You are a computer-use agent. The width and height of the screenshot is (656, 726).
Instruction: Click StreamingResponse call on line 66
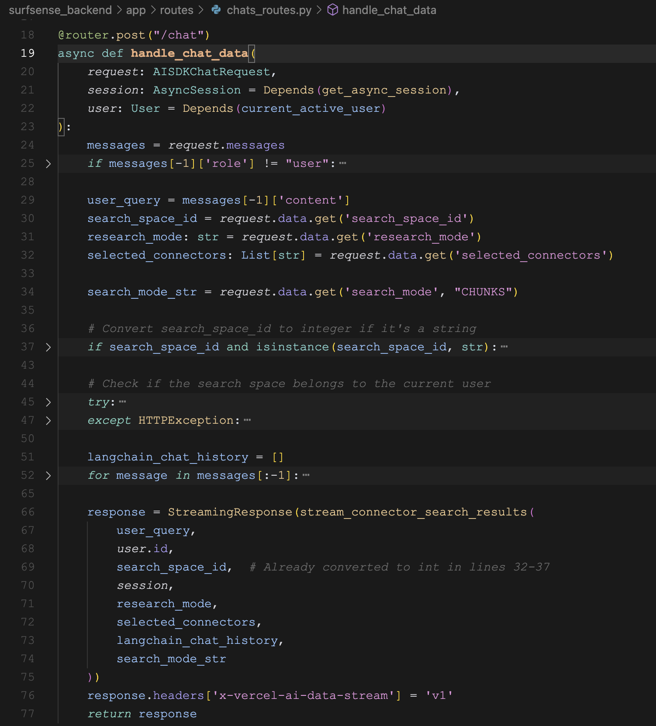pyautogui.click(x=230, y=512)
